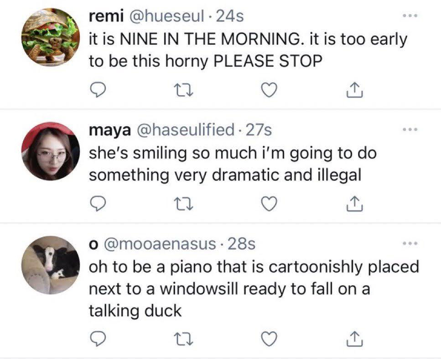Visit the @haseulified profile
Viewport: 441px width, 359px height.
point(183,130)
